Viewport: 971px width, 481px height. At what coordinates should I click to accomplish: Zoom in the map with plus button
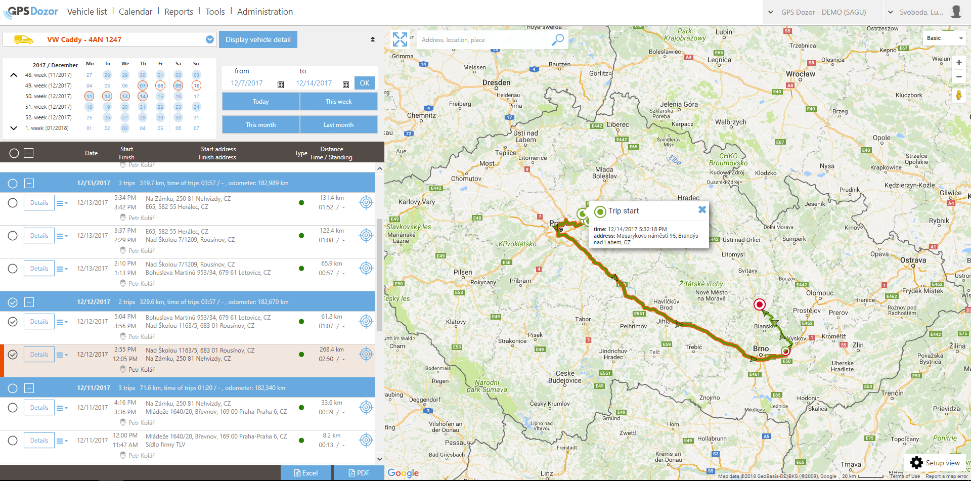pyautogui.click(x=958, y=63)
